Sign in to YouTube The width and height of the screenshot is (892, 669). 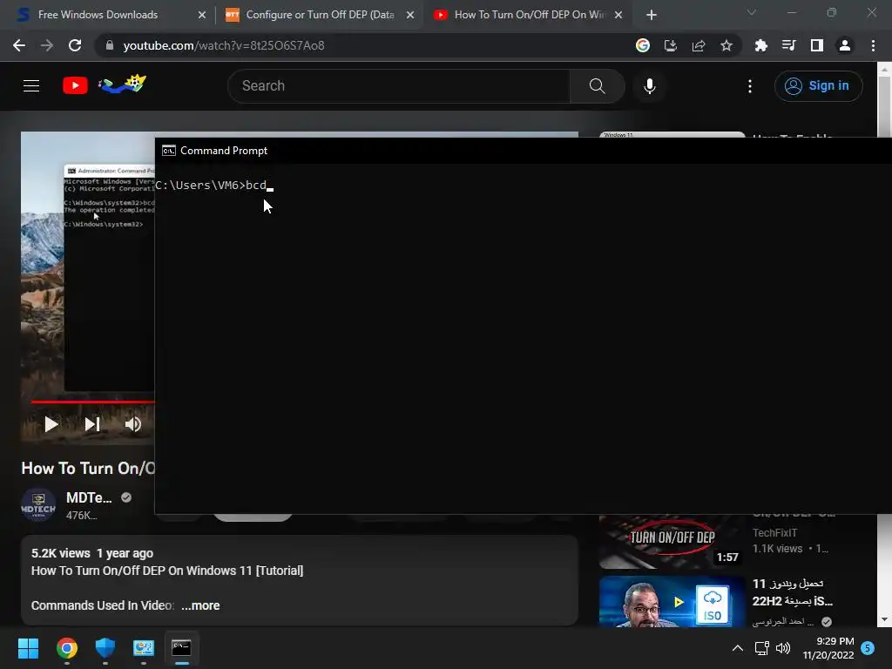click(818, 86)
